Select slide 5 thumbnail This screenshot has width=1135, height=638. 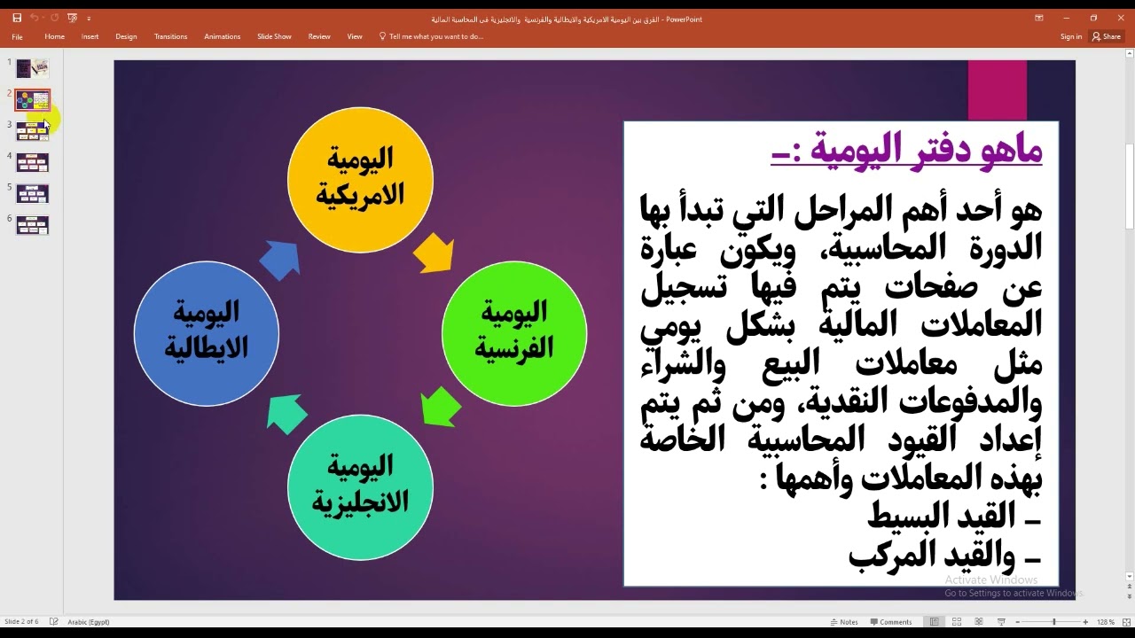point(33,193)
